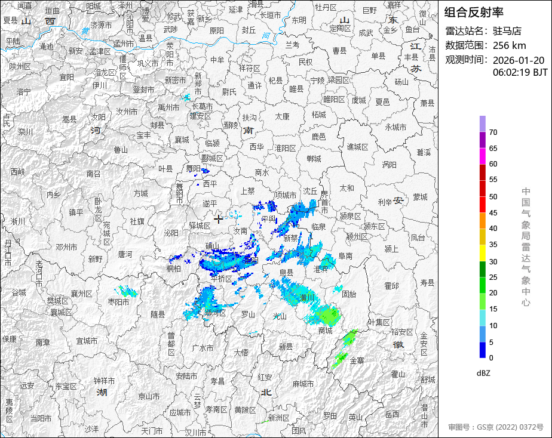
Task: Select the date '2026-01-20'
Action: click(x=519, y=60)
